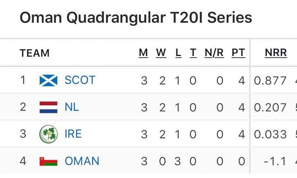
Task: Open the OMAN team link
Action: tap(82, 161)
